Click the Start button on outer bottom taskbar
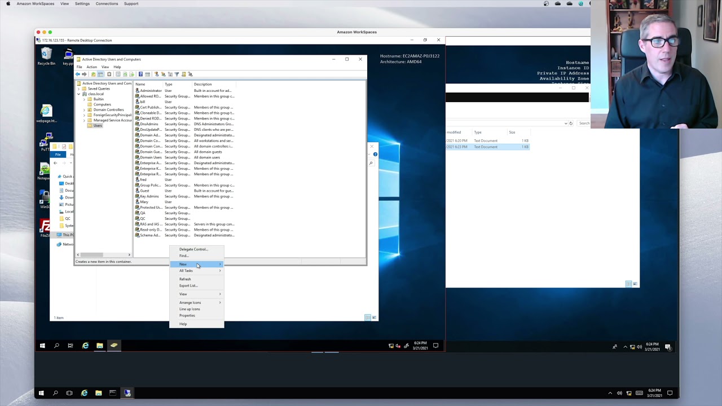722x406 pixels. tap(41, 393)
